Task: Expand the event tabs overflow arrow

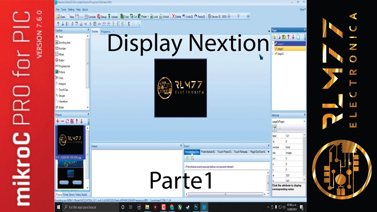Action: point(268,152)
